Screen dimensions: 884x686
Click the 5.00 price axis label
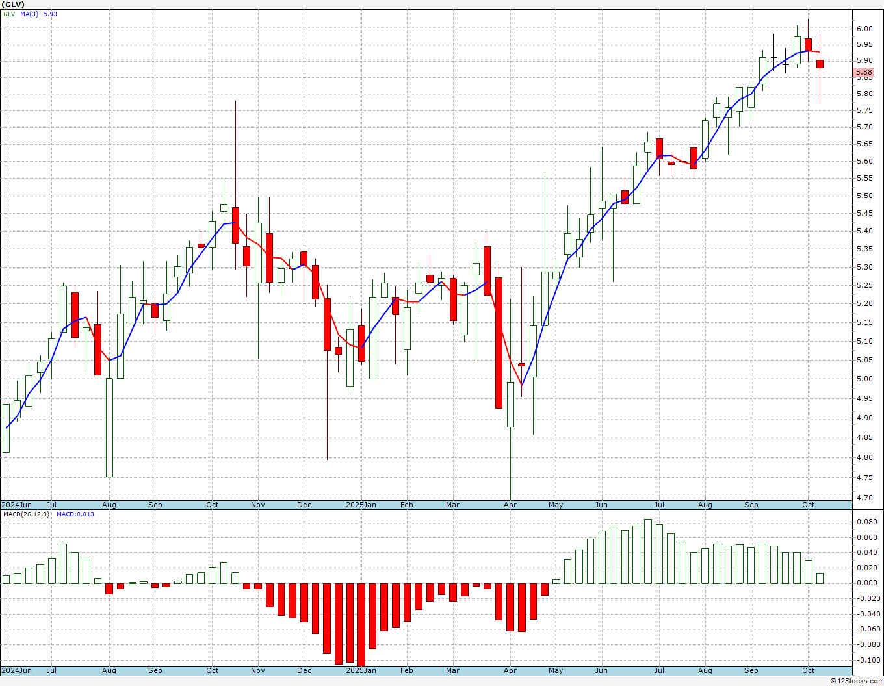[864, 379]
